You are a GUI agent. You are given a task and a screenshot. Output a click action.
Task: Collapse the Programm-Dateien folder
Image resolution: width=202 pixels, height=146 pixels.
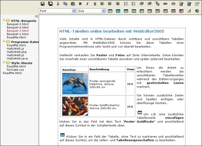[x=4, y=41]
